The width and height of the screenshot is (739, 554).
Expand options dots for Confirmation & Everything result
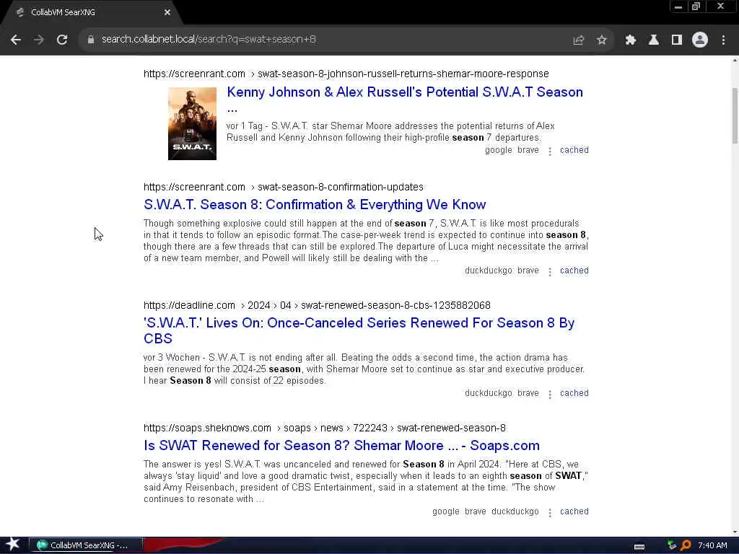(549, 271)
